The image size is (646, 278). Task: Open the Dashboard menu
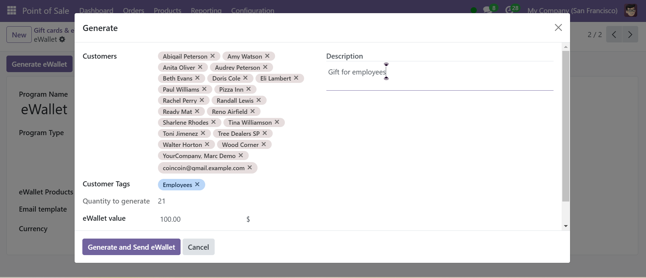click(96, 10)
